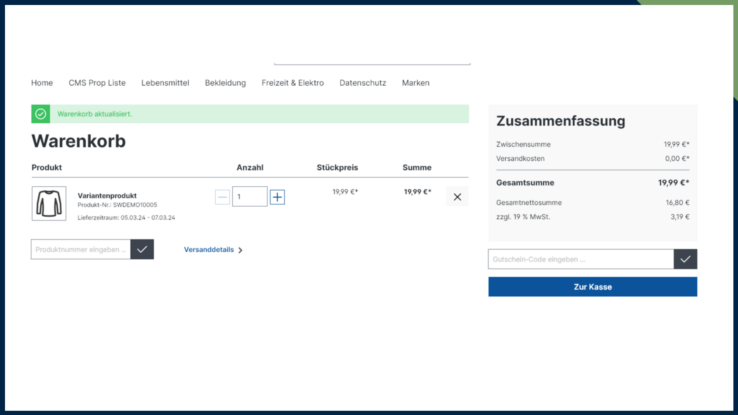
Task: Select the Lebensmittel navigation item
Action: click(x=165, y=83)
